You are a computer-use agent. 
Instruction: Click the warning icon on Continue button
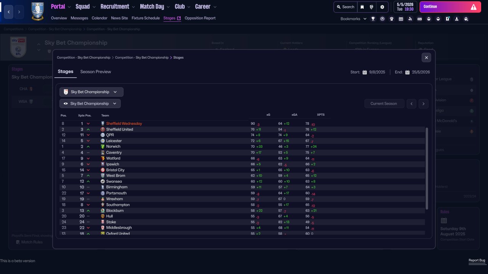(x=474, y=7)
